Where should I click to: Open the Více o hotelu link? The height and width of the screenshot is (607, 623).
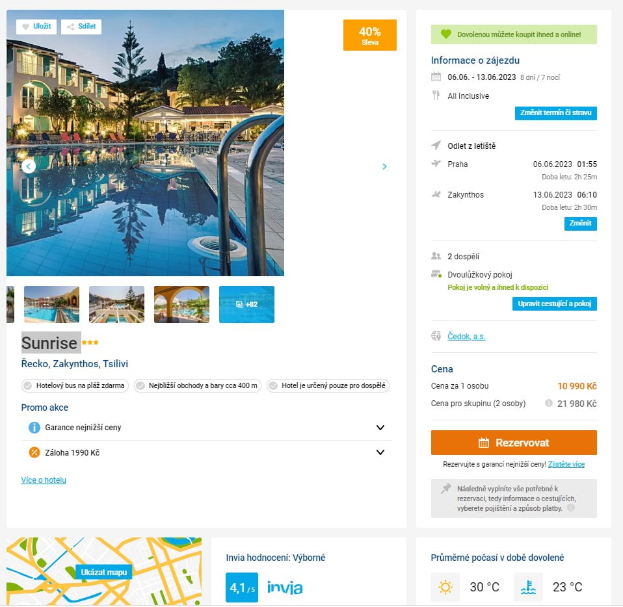point(44,480)
